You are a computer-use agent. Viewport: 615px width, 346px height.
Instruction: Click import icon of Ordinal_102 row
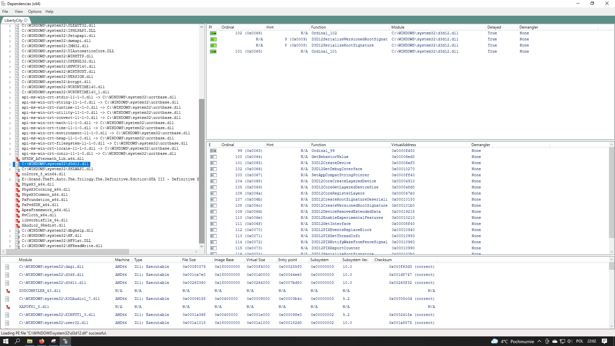pos(213,33)
